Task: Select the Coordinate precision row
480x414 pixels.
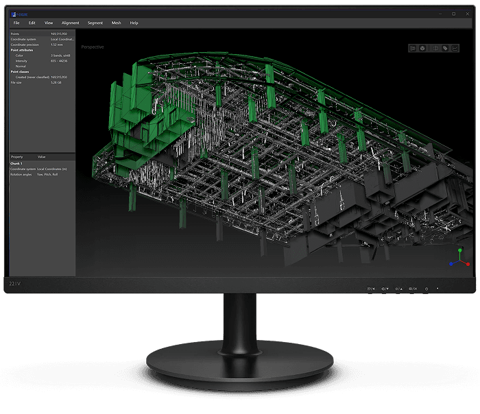Action: (x=43, y=45)
